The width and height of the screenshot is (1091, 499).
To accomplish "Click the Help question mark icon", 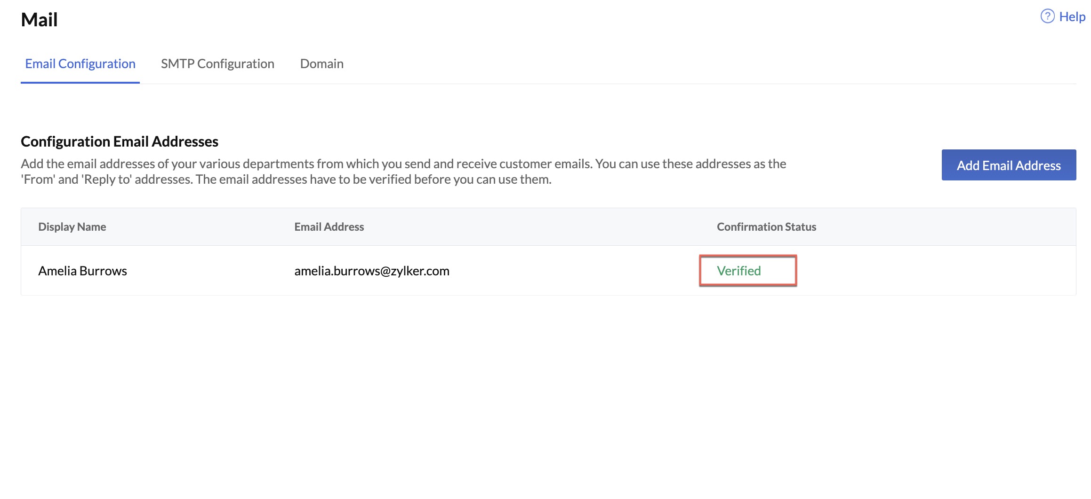I will [x=1047, y=16].
